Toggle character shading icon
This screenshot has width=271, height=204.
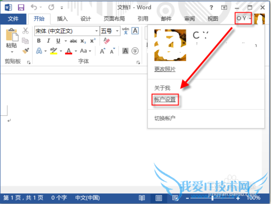pos(125,51)
